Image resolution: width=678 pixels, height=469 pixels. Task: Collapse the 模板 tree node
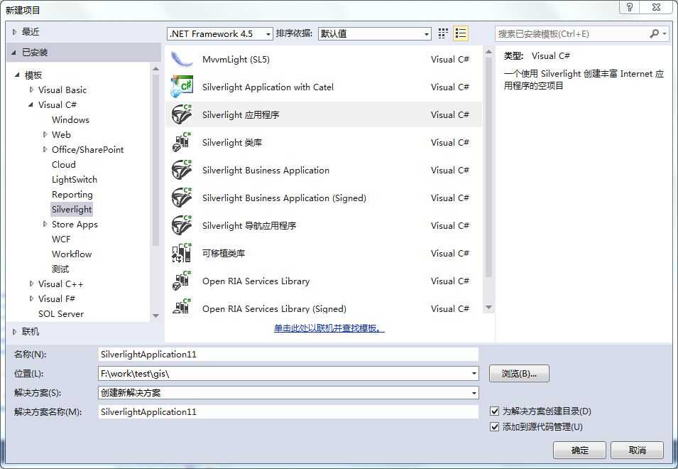tap(17, 75)
